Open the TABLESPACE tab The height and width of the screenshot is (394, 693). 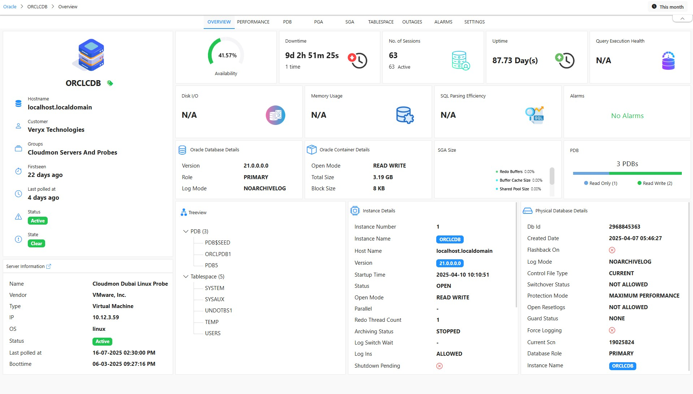(381, 22)
